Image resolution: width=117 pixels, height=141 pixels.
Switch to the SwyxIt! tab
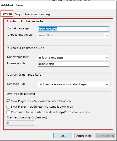(x=7, y=14)
